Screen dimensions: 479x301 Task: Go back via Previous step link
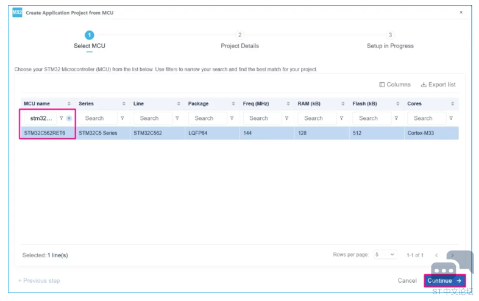click(x=39, y=280)
